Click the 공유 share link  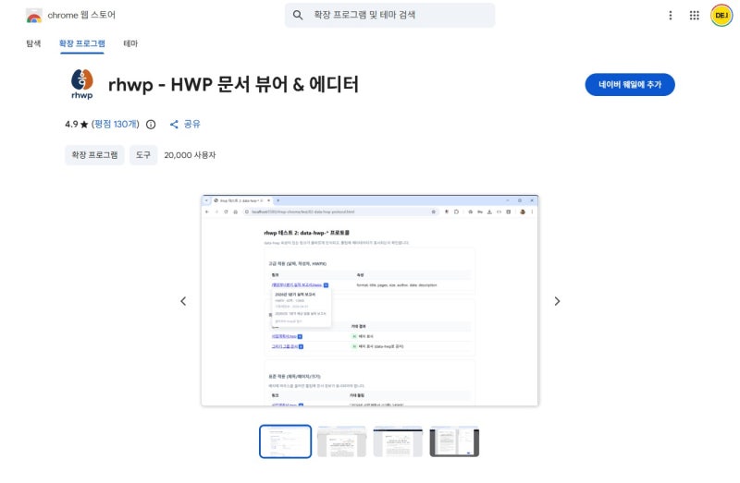click(185, 124)
